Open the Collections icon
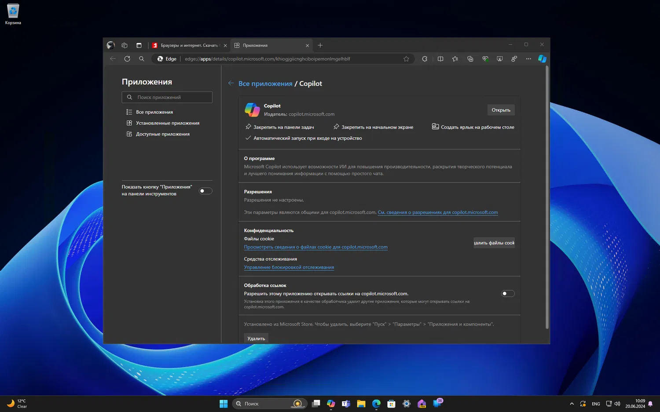This screenshot has width=660, height=412. 470,59
